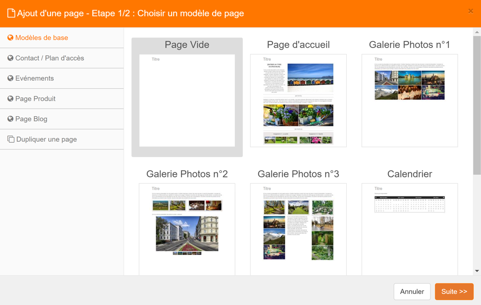This screenshot has height=305, width=481.
Task: Click the globe icon next to Page Produit
Action: pyautogui.click(x=10, y=98)
